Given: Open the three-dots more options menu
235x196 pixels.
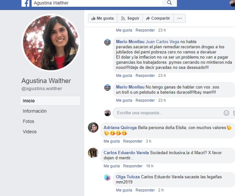Looking at the screenshot, I should point(179,18).
